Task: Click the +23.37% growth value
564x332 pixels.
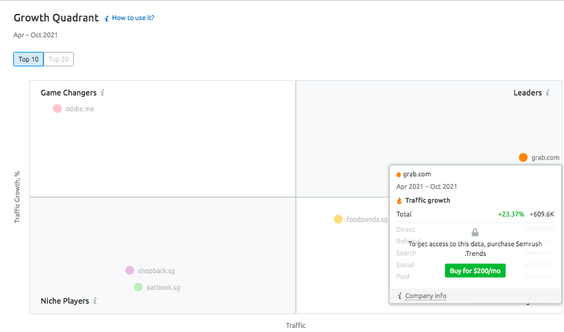Action: pos(511,214)
